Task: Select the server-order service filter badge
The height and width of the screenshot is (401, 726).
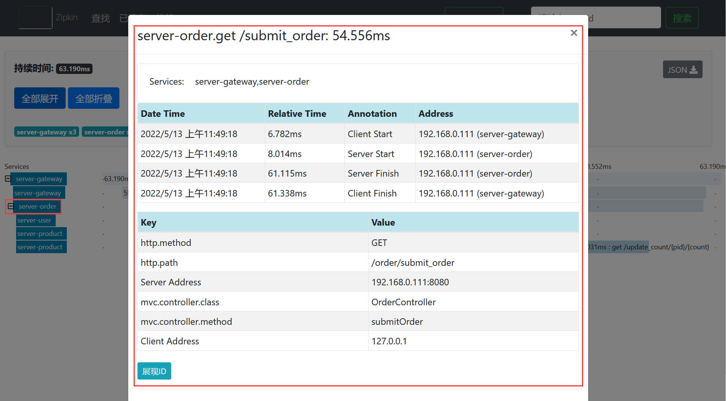Action: [105, 132]
